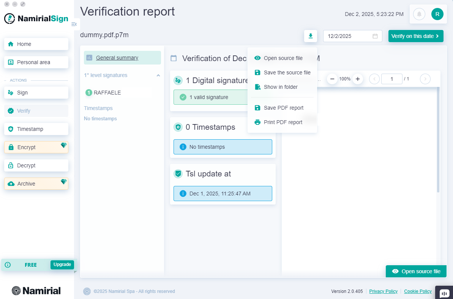Open the calendar icon in date field
The image size is (453, 299).
click(x=375, y=36)
